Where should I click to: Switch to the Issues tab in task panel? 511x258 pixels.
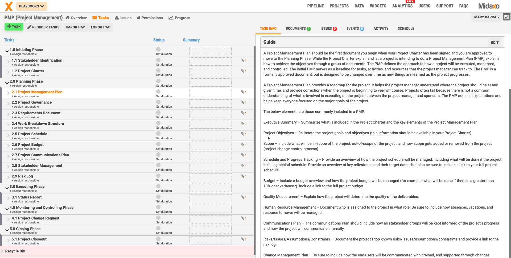329,28
